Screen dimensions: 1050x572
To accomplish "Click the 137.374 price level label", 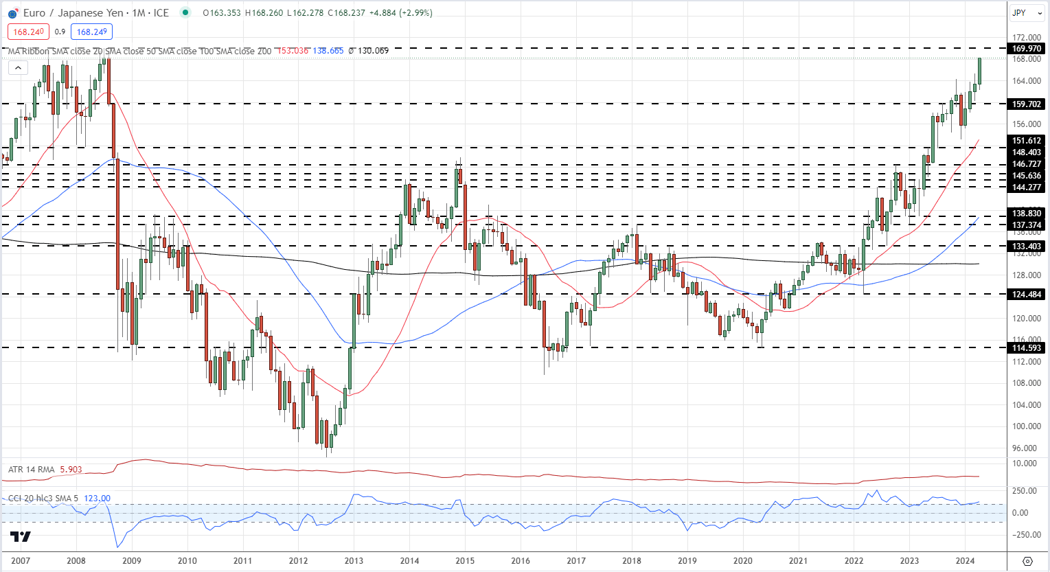I will [1027, 225].
